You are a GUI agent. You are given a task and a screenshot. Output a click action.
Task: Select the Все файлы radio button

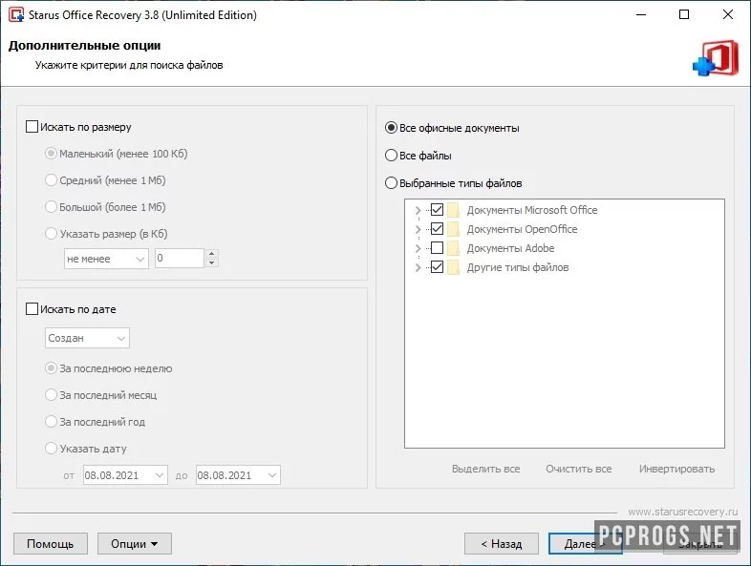click(391, 156)
